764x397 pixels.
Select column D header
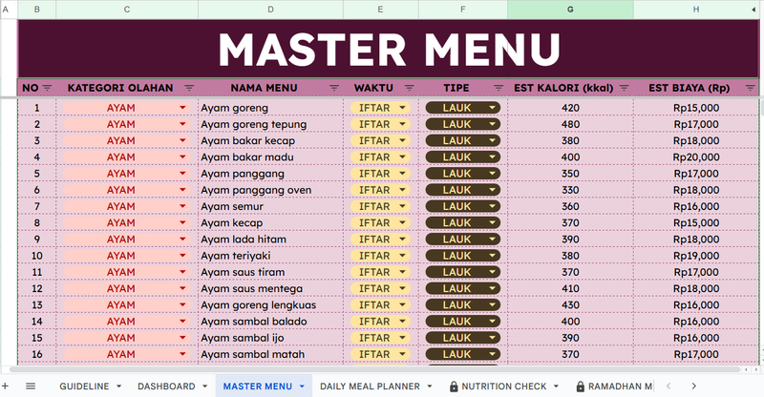click(x=270, y=10)
